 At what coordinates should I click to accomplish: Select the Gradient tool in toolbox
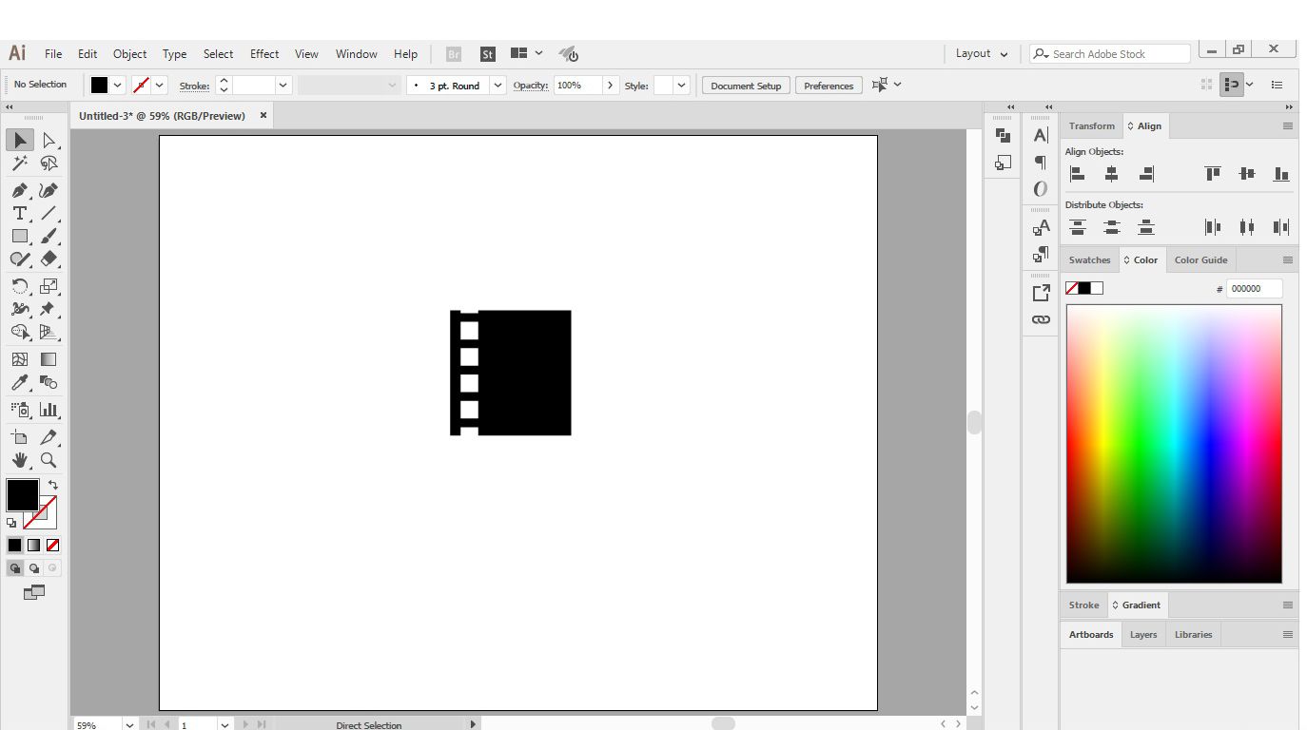(x=49, y=359)
